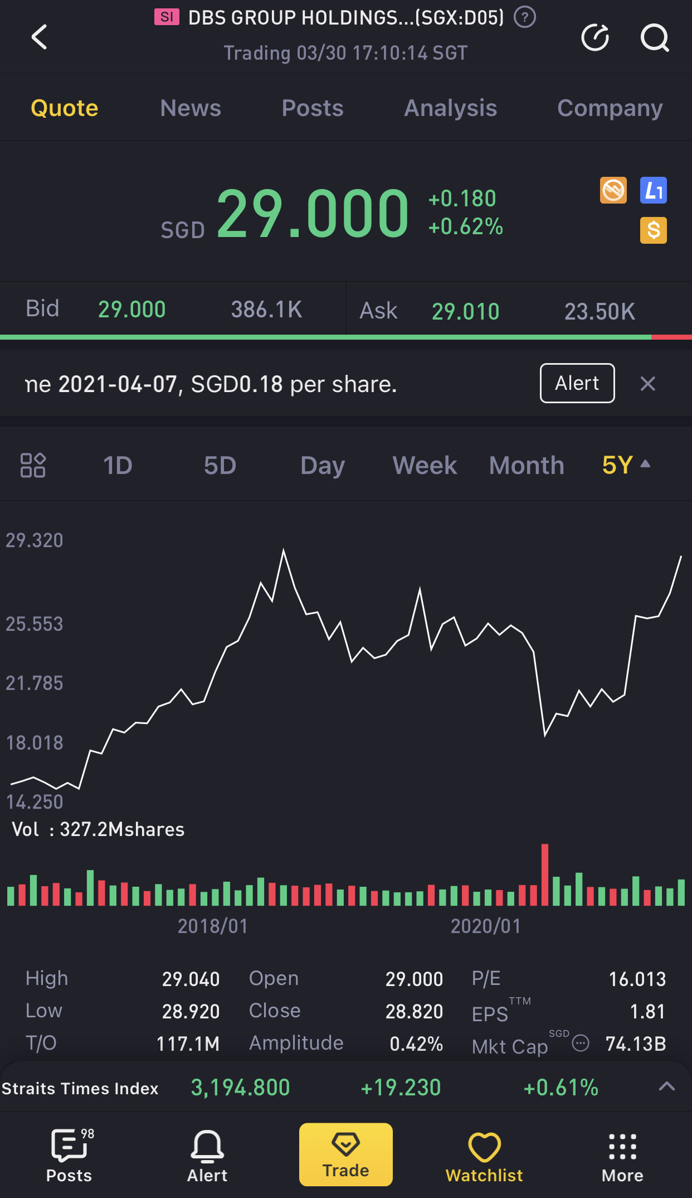
Task: Tap the back arrow icon
Action: click(x=40, y=37)
